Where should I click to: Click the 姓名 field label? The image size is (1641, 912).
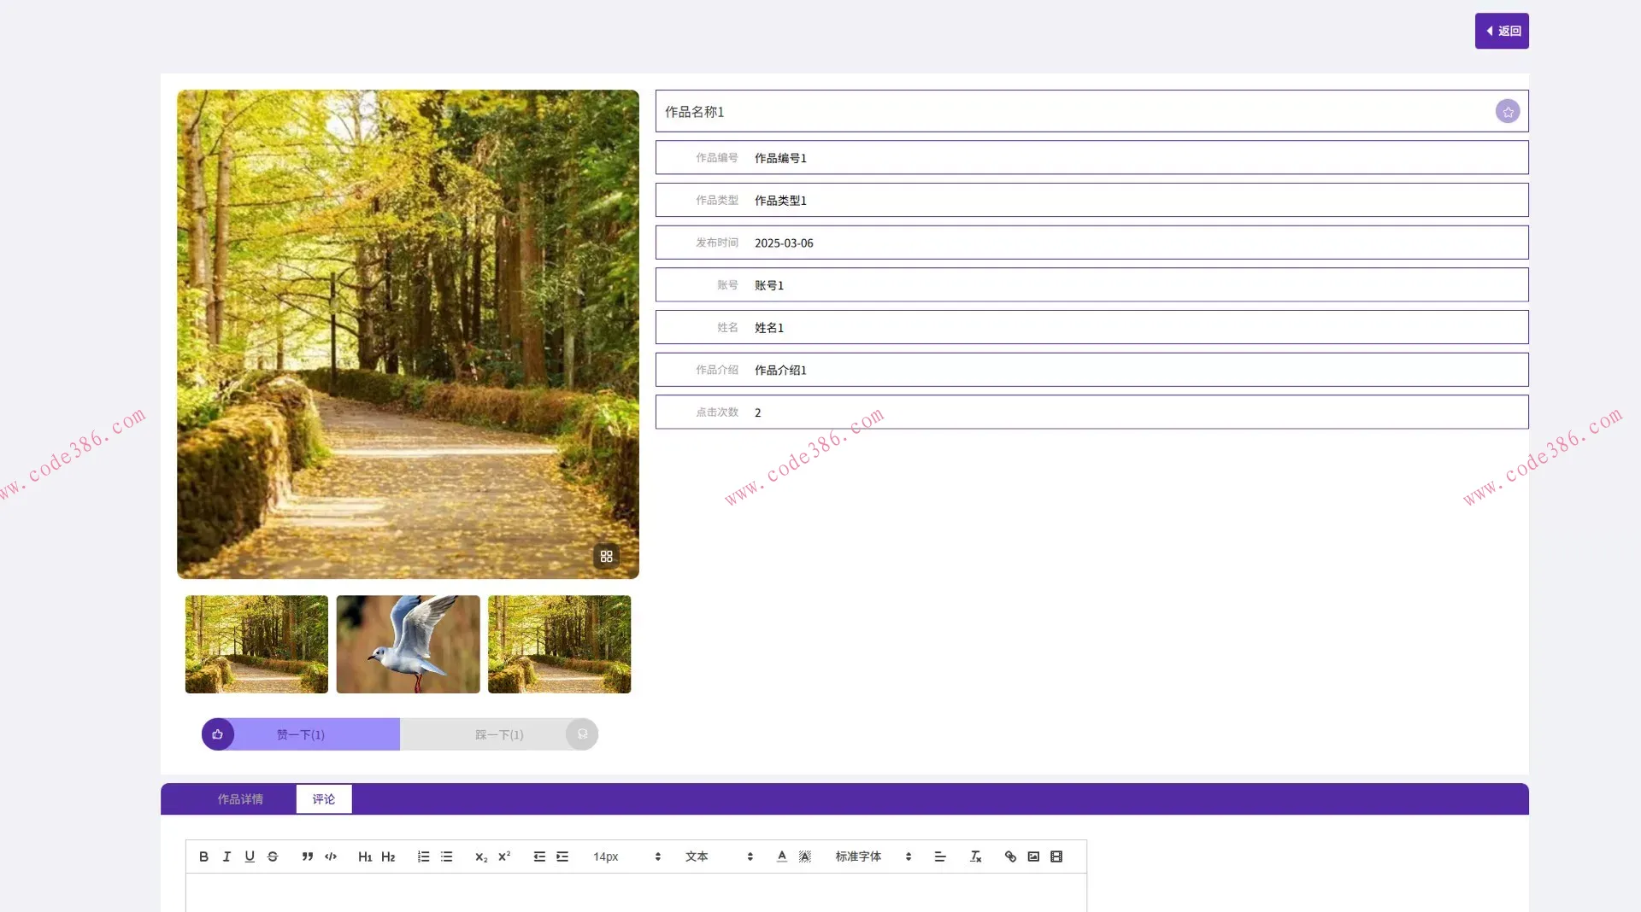727,327
